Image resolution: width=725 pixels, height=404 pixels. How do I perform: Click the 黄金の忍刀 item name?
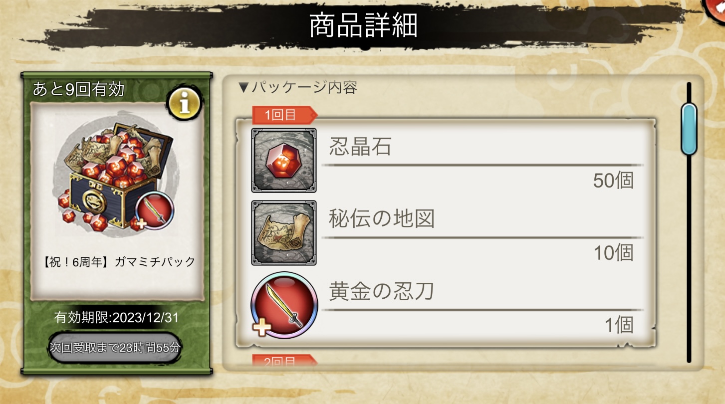point(381,292)
